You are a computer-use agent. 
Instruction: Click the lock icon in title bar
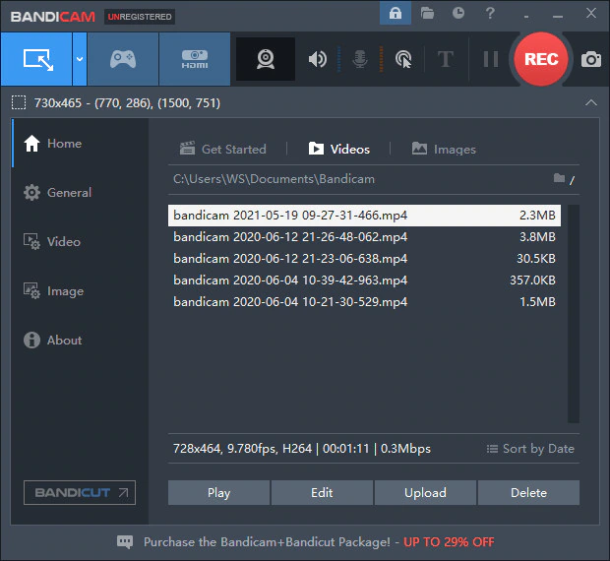396,14
